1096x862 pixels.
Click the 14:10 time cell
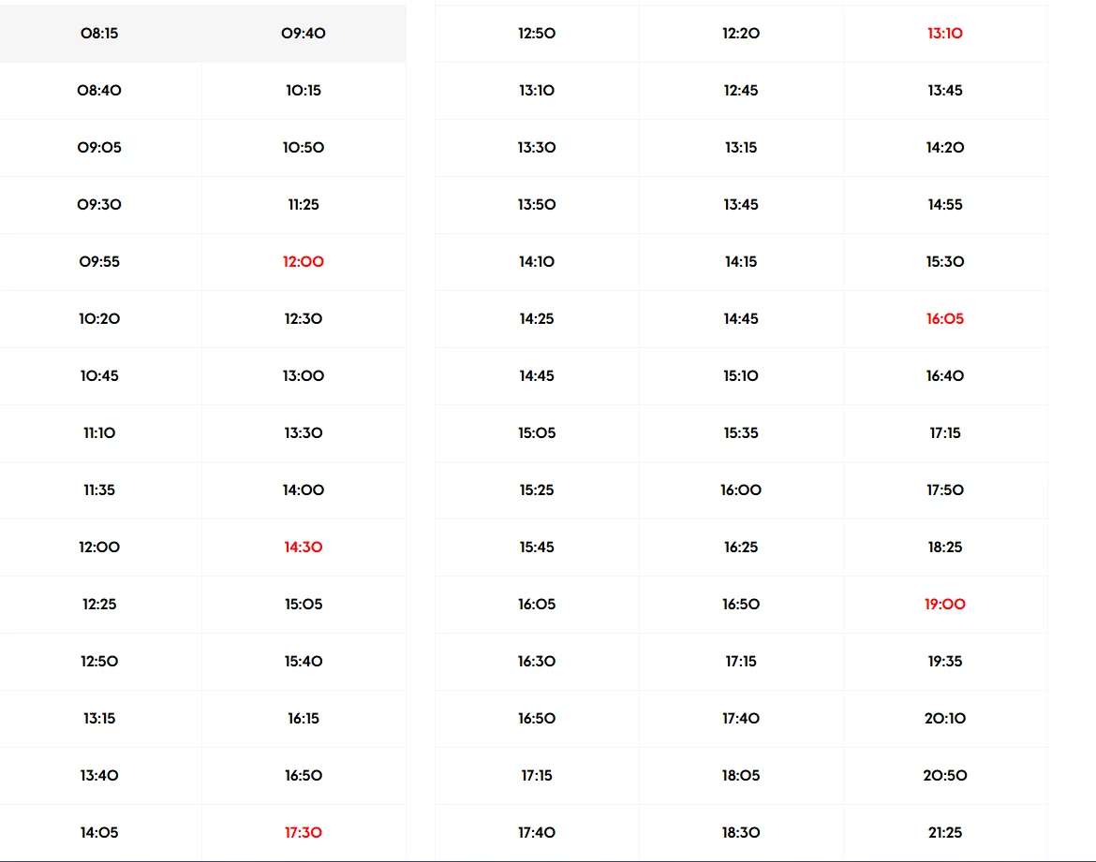point(537,262)
